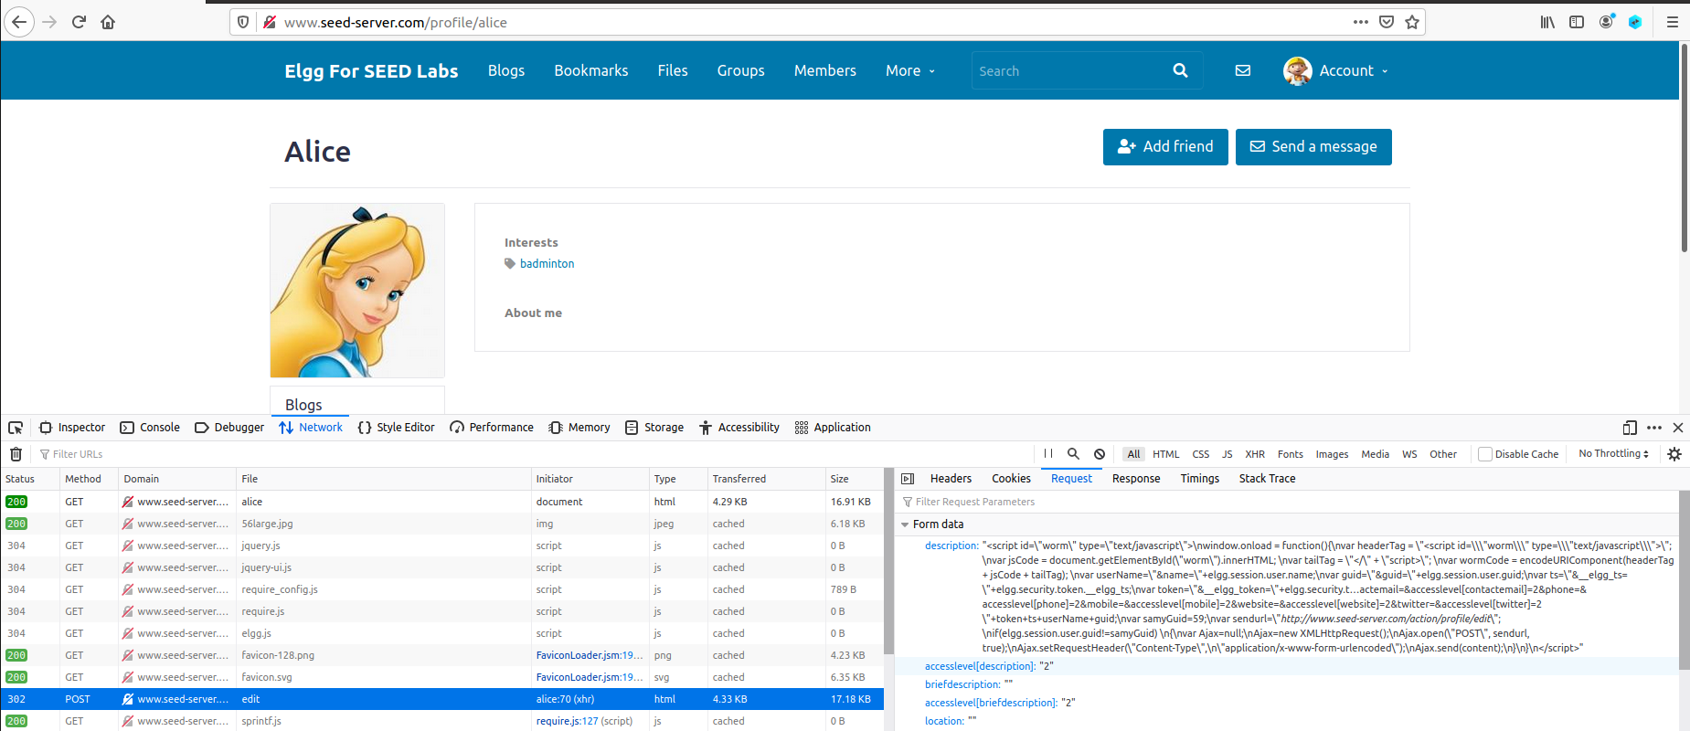Select the 56large.jpg request row
The image size is (1690, 731).
click(442, 524)
